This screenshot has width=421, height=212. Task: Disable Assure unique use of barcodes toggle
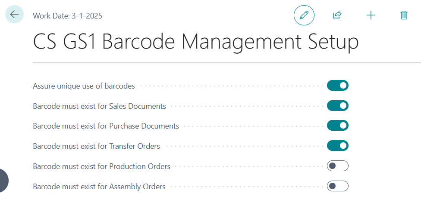337,86
